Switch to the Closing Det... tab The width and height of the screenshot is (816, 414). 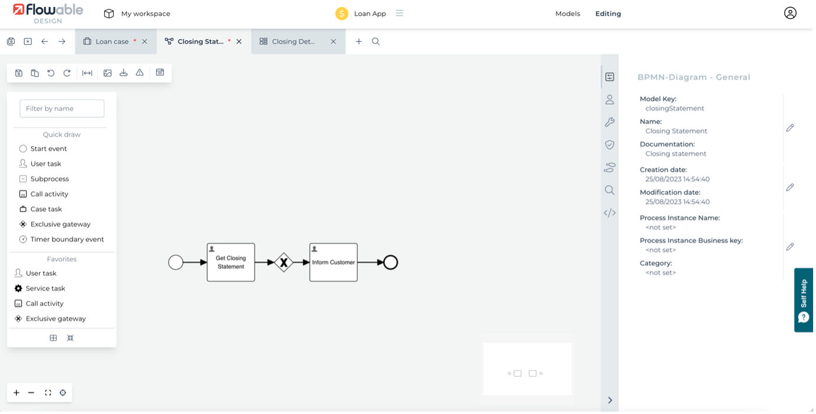click(x=293, y=41)
